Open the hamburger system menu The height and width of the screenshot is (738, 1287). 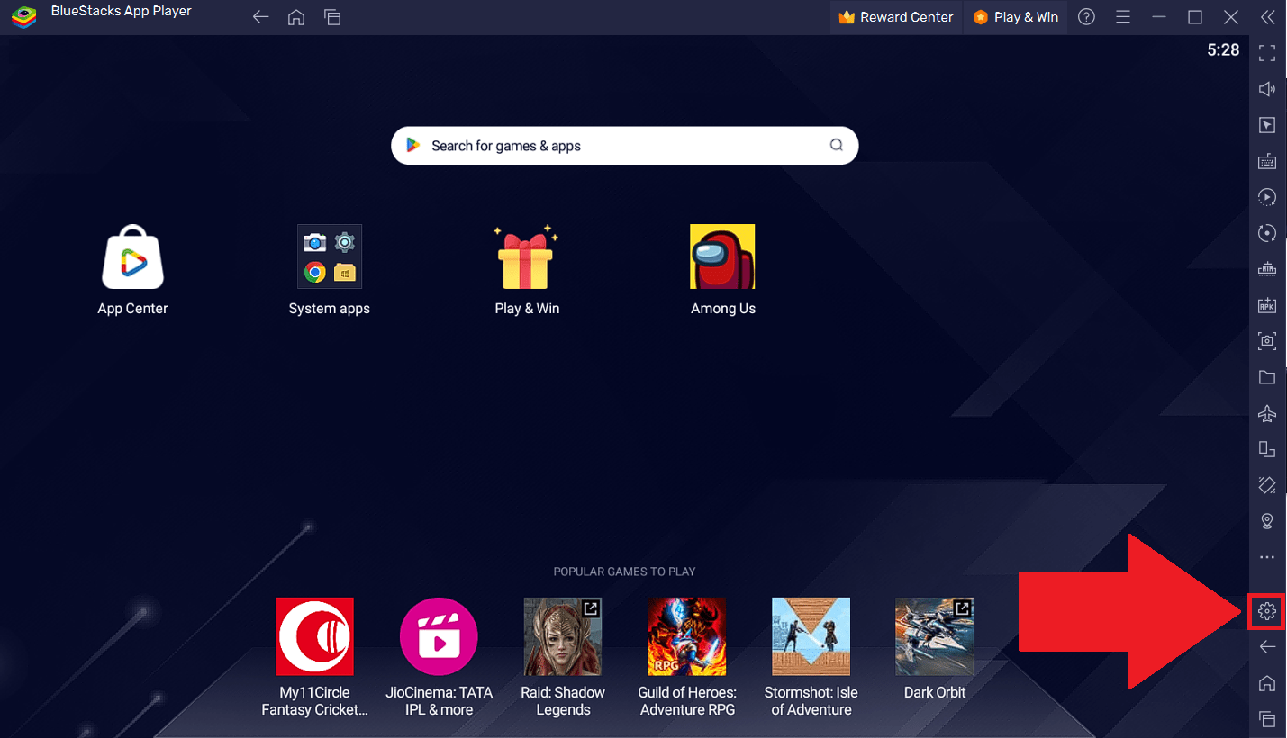(1123, 16)
